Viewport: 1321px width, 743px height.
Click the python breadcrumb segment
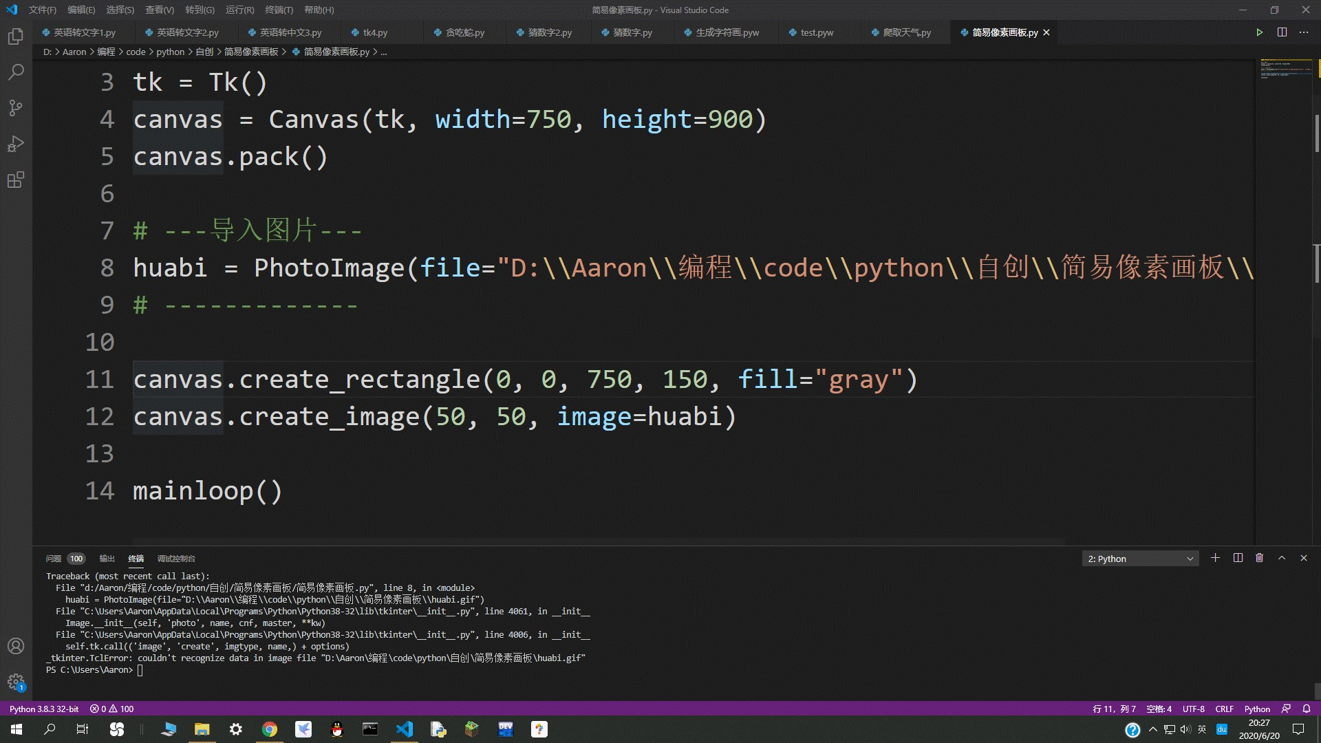tap(170, 52)
